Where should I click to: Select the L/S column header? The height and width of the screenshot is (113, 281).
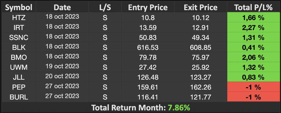pos(105,7)
